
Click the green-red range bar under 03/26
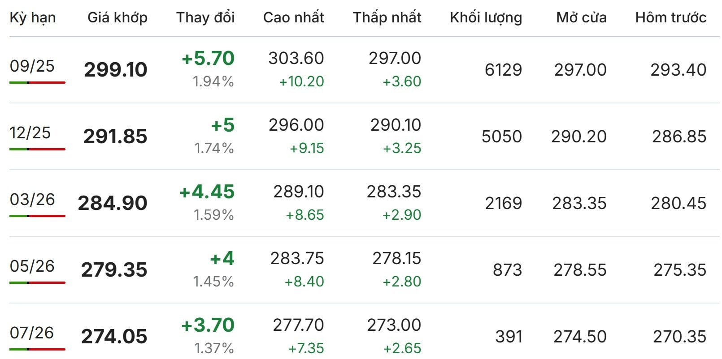click(x=37, y=216)
